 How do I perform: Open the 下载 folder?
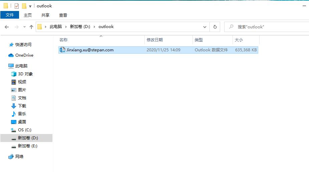[22, 106]
